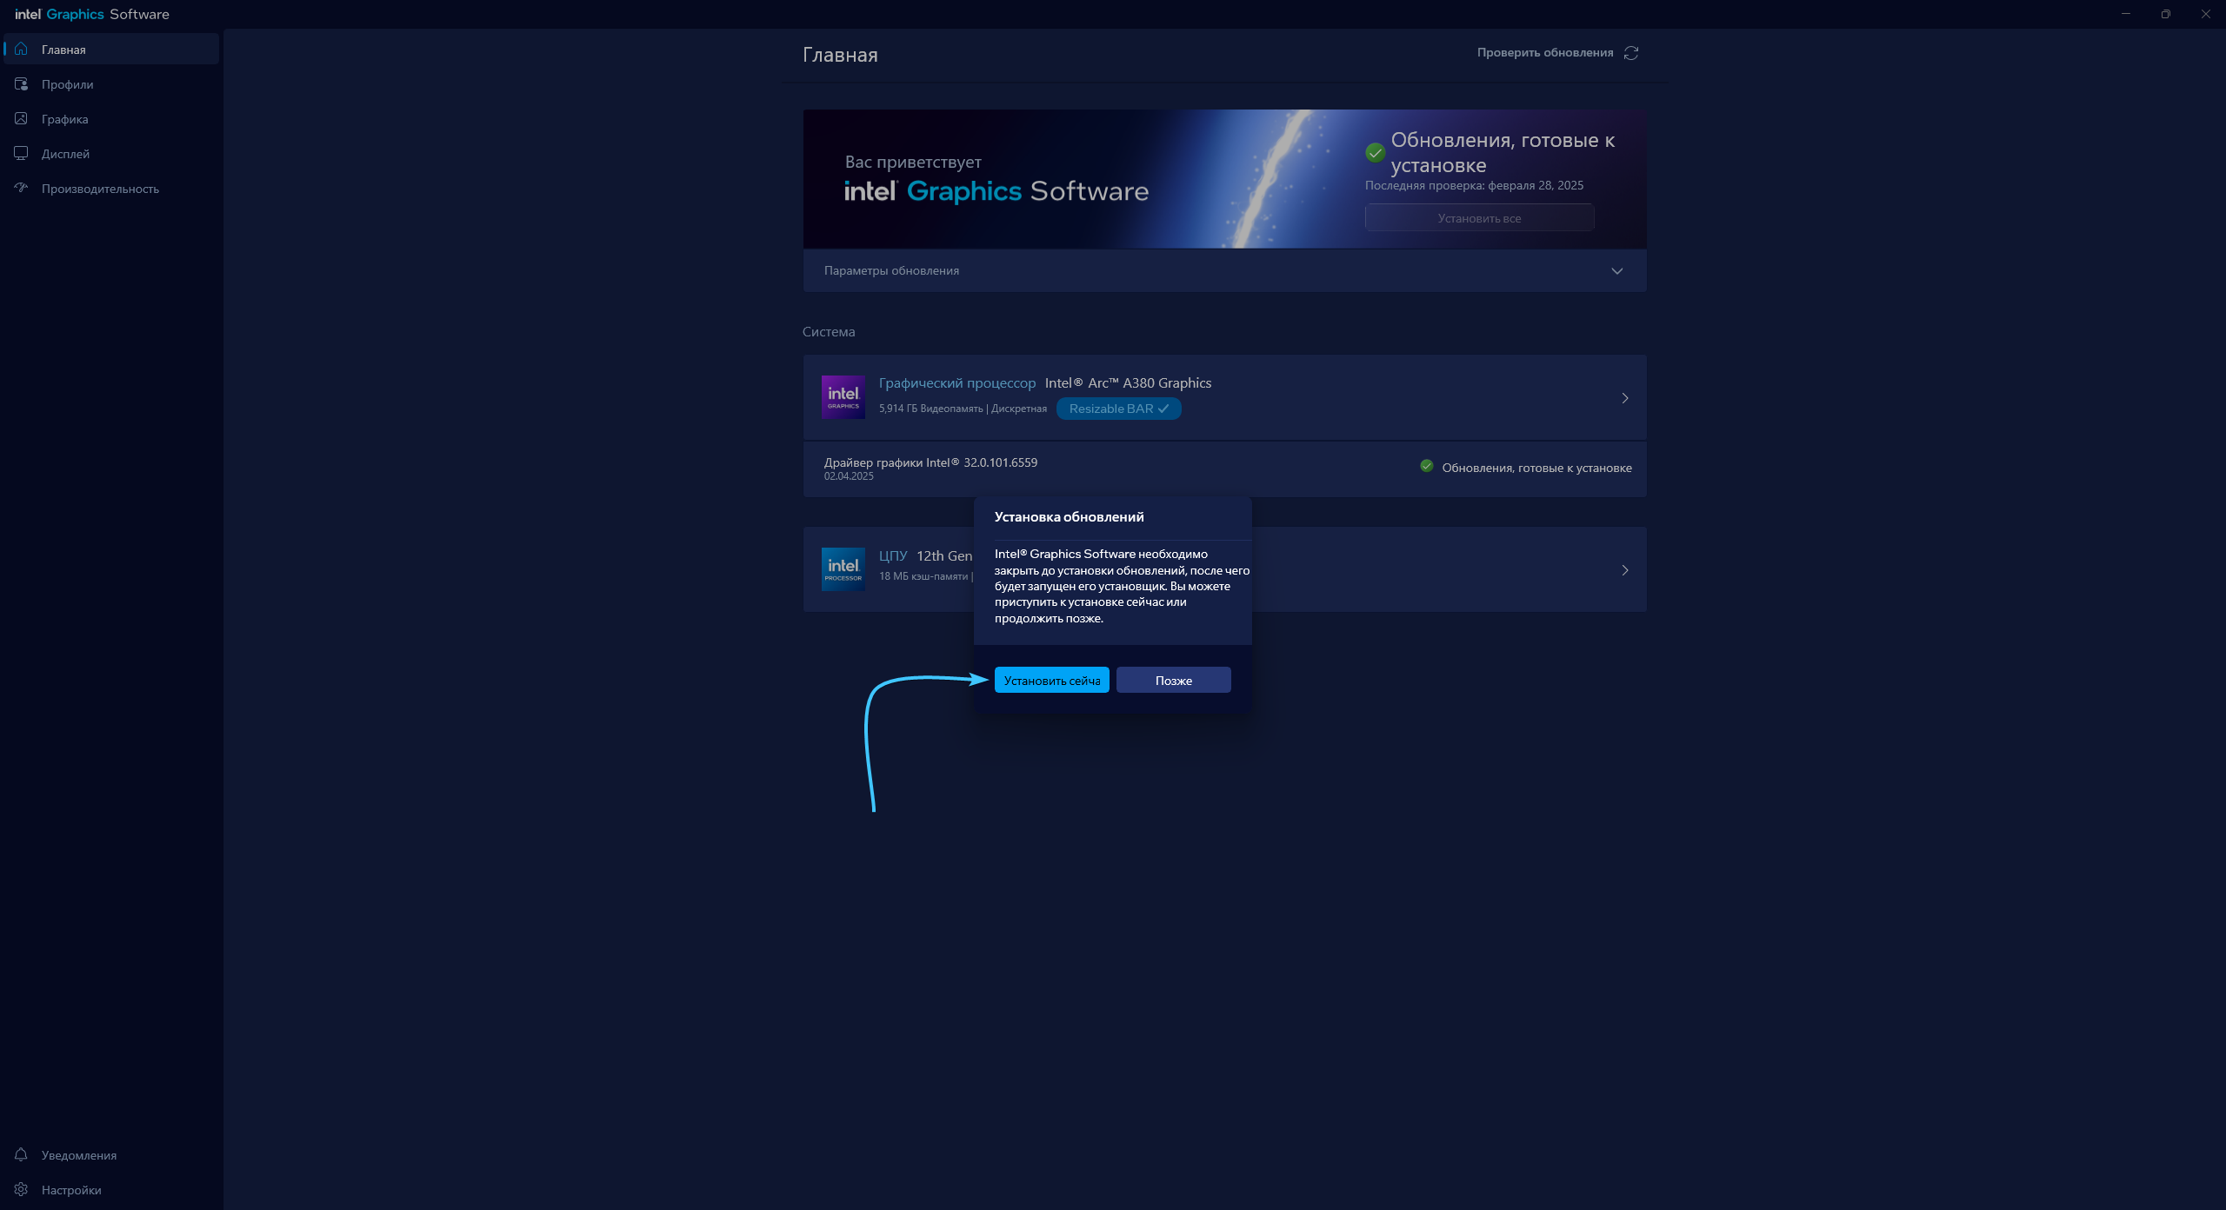Click the 5,914 ГБ Видеопамять text
The image size is (2226, 1210).
click(930, 409)
